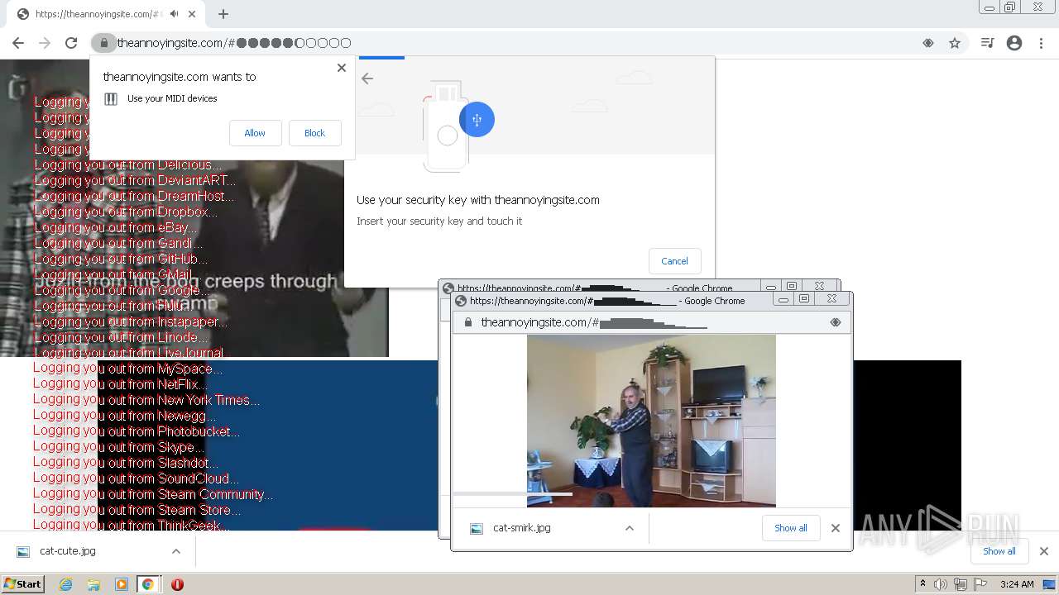Image resolution: width=1059 pixels, height=595 pixels.
Task: Open Windows Explorer folder on taskbar
Action: pyautogui.click(x=93, y=584)
